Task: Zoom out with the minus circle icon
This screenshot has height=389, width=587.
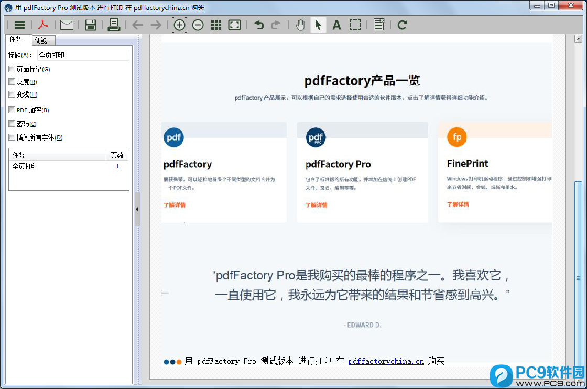Action: coord(198,25)
